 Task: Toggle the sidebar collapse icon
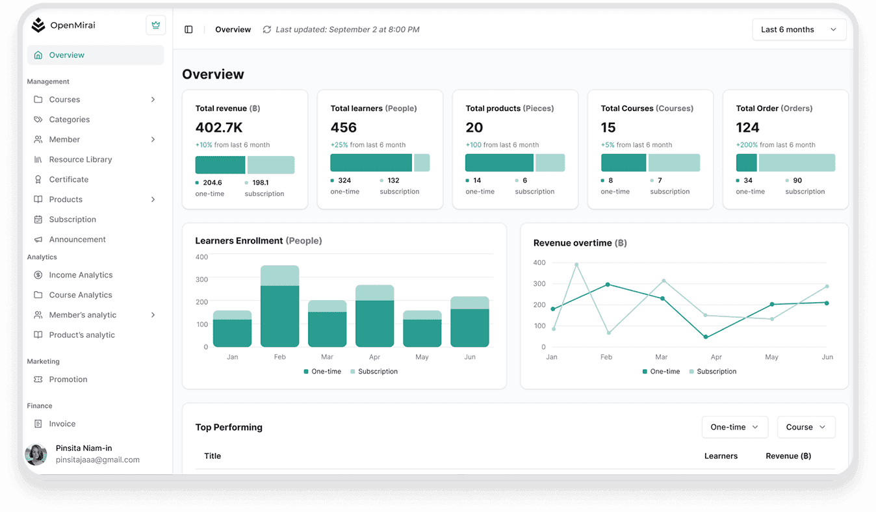point(188,30)
